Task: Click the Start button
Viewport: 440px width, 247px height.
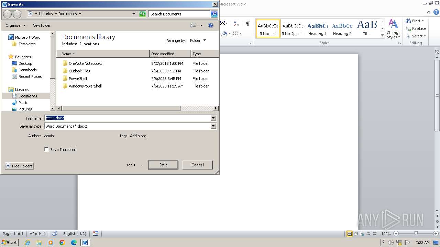Action: tap(9, 243)
